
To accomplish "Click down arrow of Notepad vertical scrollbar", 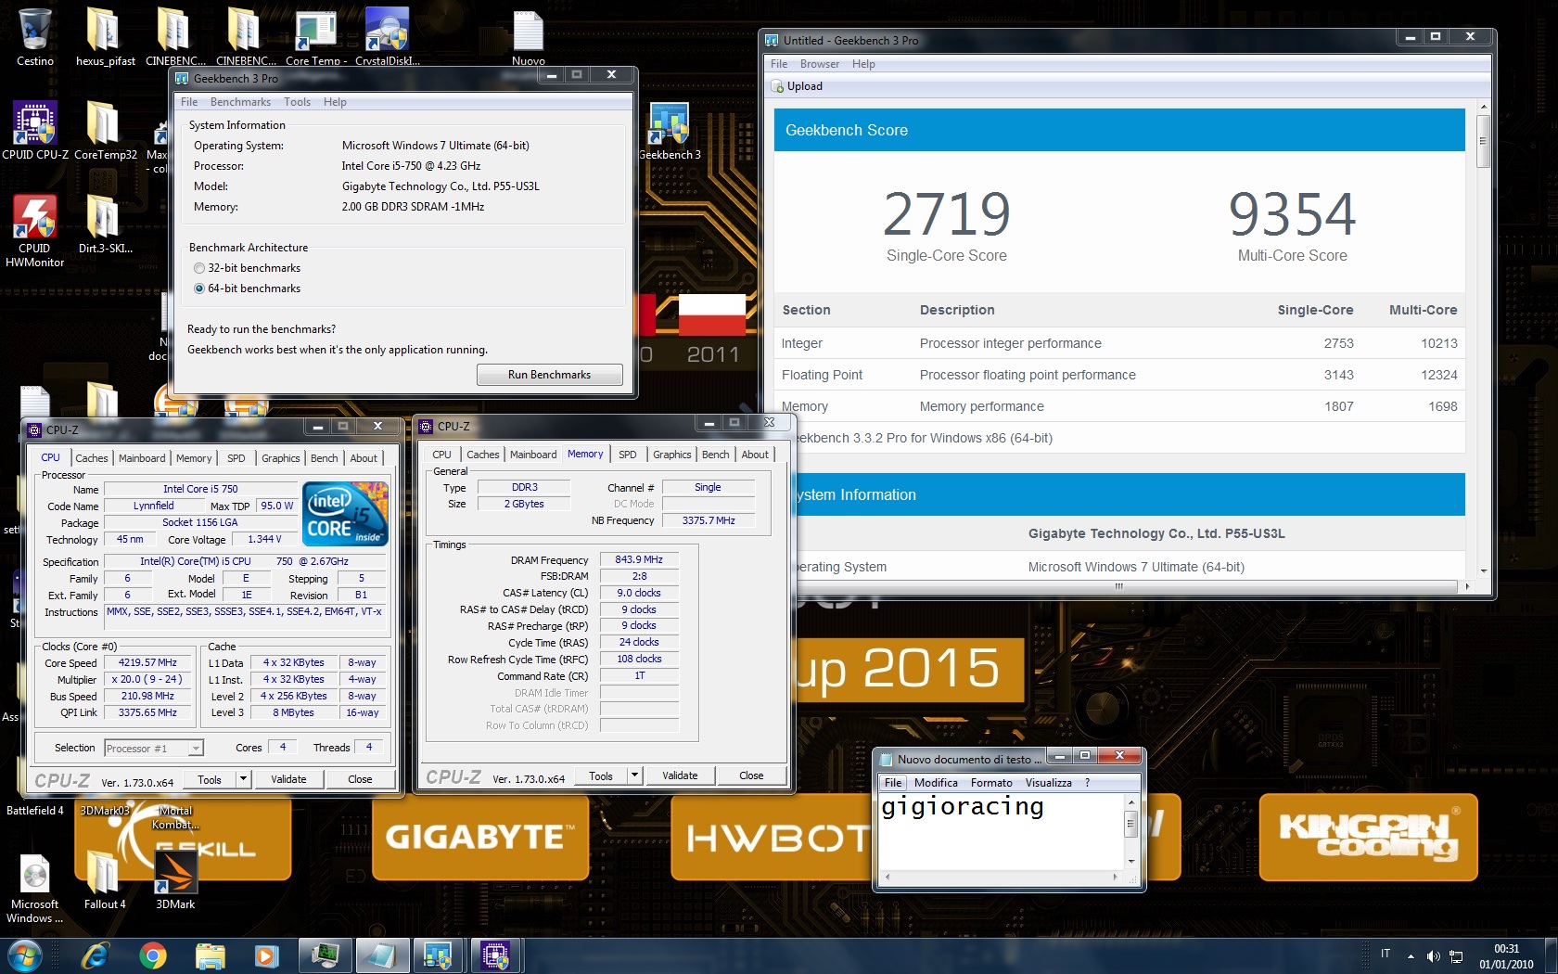I will pyautogui.click(x=1130, y=862).
